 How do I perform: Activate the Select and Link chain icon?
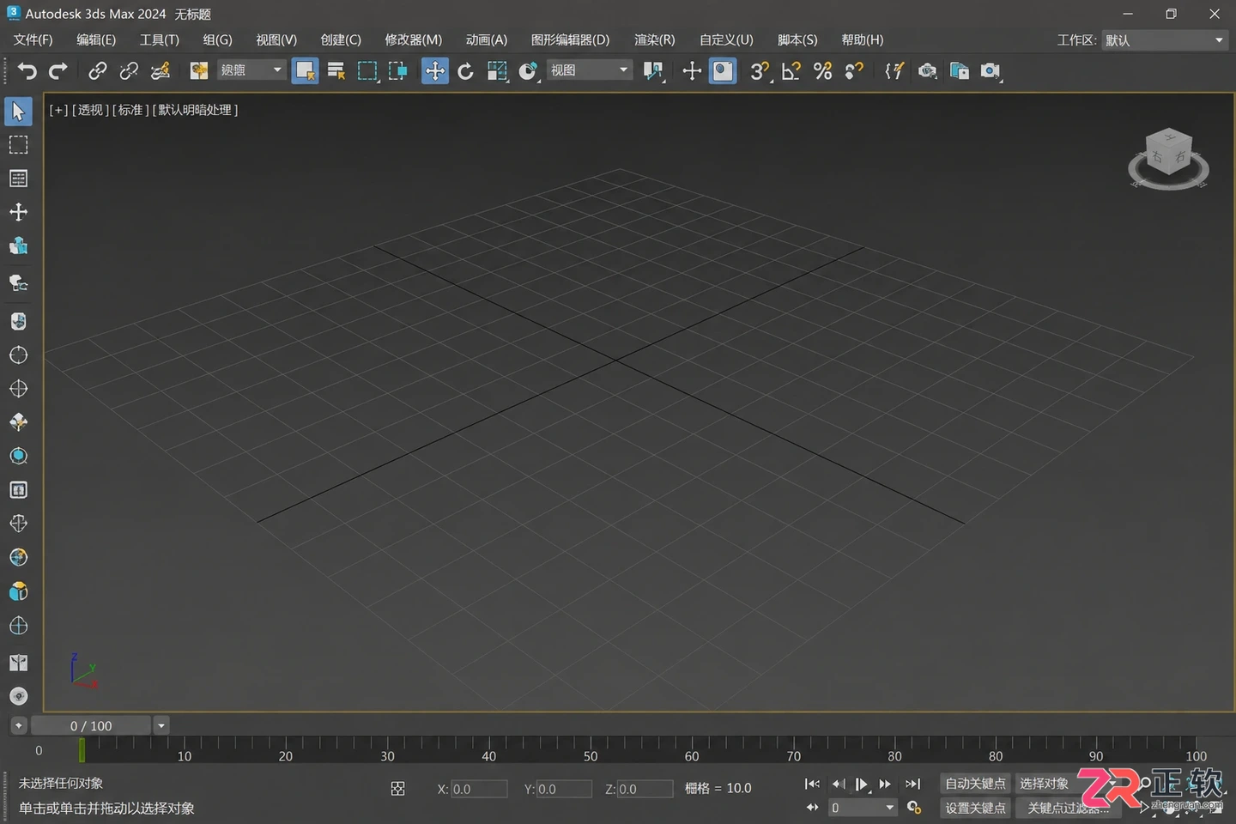click(98, 71)
